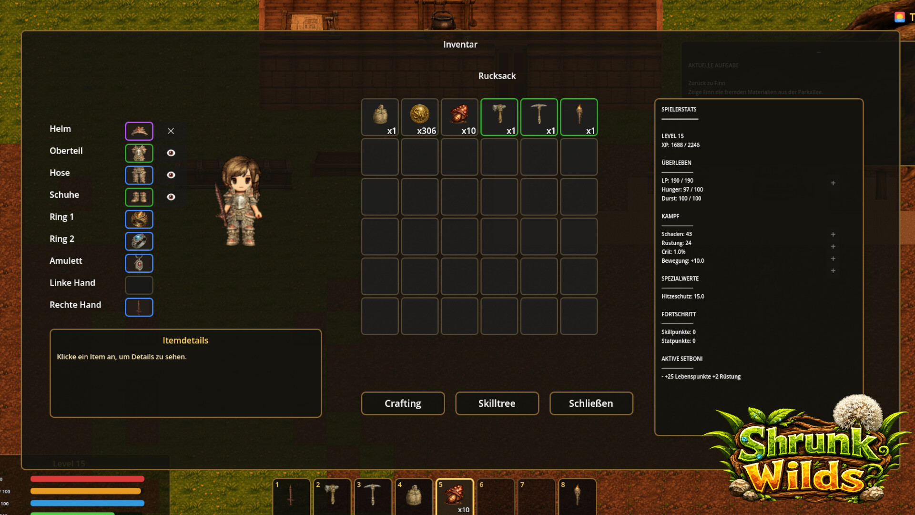Click the red health bar
The height and width of the screenshot is (515, 915).
[87, 479]
